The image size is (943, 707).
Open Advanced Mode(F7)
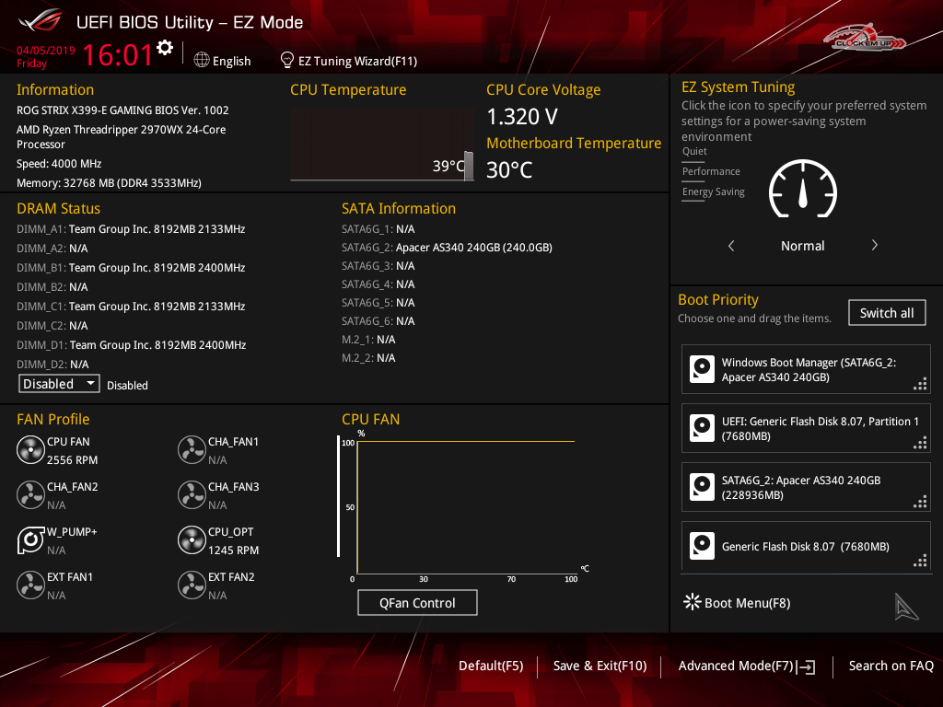(x=746, y=666)
